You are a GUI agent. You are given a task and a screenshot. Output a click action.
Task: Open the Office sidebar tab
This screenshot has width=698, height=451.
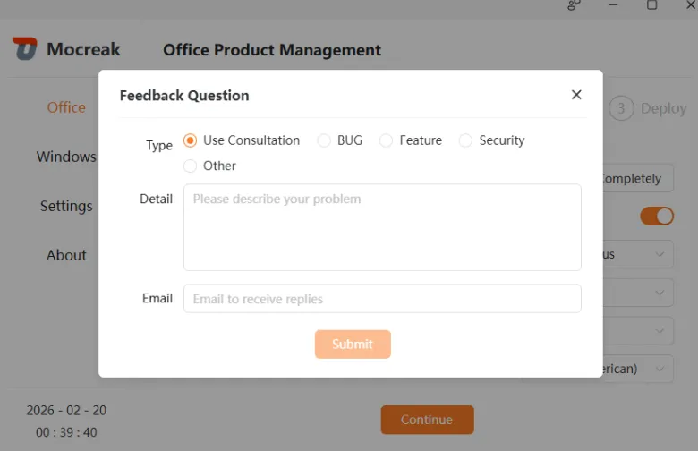click(x=66, y=107)
